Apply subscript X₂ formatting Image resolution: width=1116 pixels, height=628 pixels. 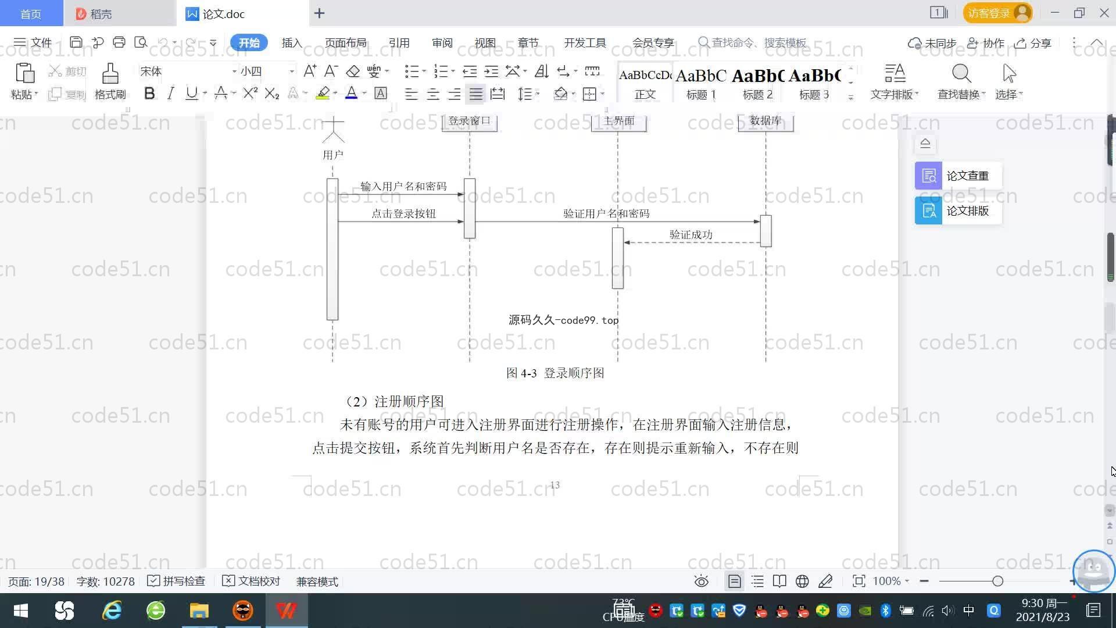(272, 93)
